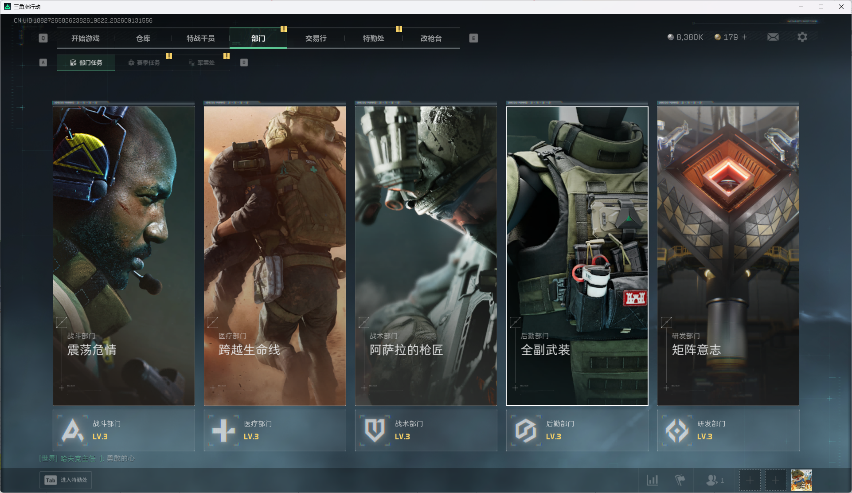Switch to the 仓库 tab

pyautogui.click(x=143, y=38)
